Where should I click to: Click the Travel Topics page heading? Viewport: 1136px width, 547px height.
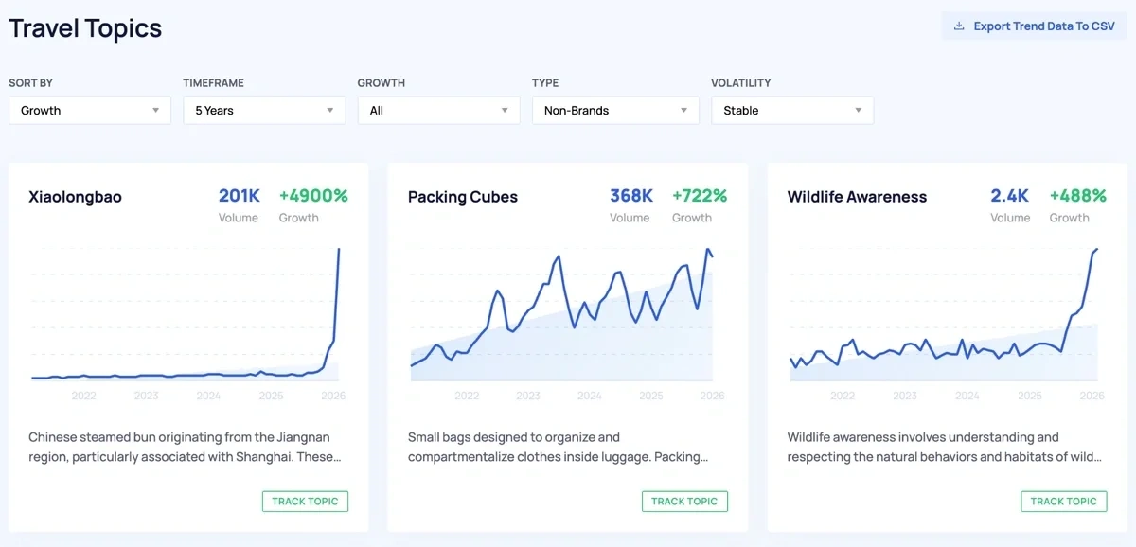[x=85, y=28]
